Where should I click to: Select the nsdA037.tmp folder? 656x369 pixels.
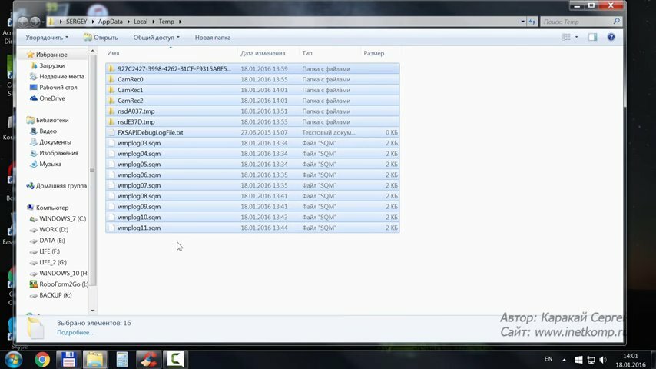[253, 111]
